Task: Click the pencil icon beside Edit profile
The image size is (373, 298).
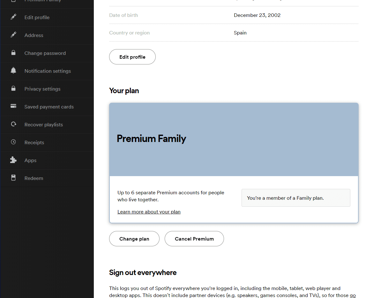Action: (13, 17)
